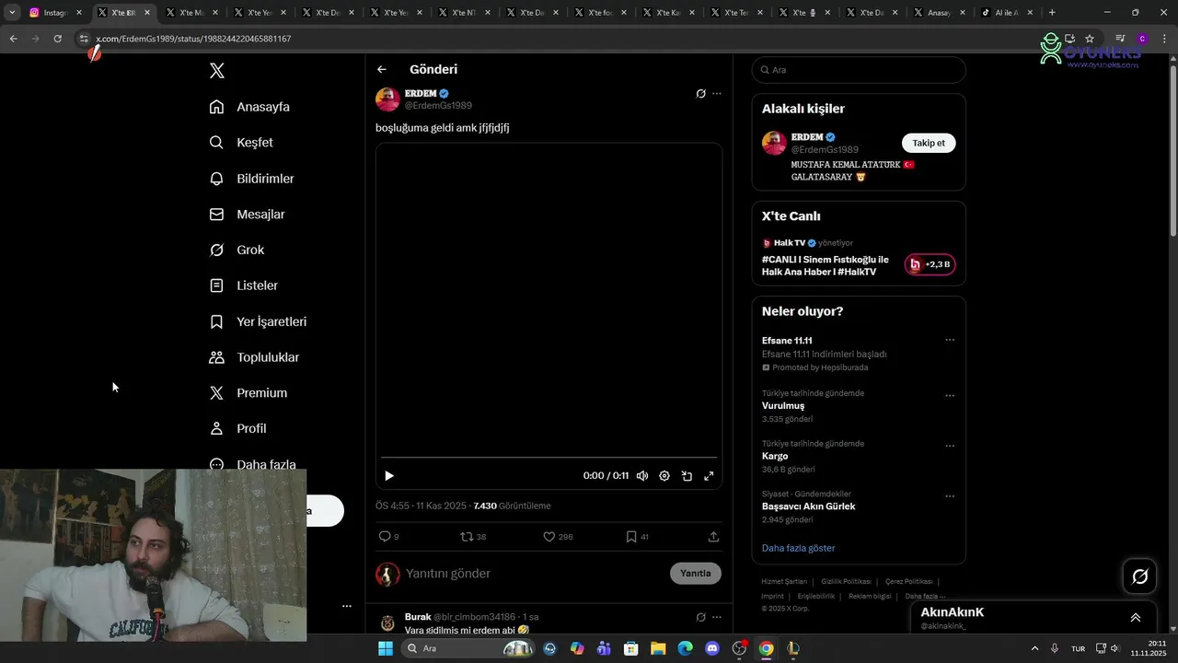
Task: Open video settings gear
Action: click(664, 476)
